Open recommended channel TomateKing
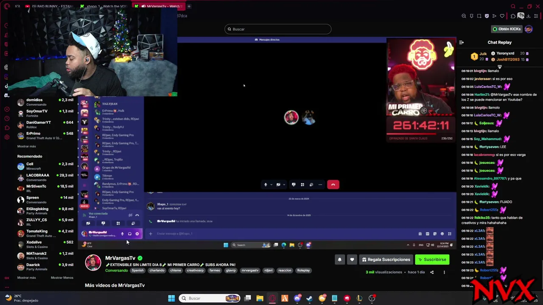This screenshot has width=543, height=305. click(45, 233)
